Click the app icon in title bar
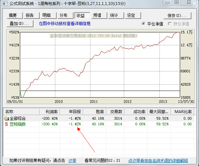Viewport: 199px width, 166px height. [x=5, y=4]
